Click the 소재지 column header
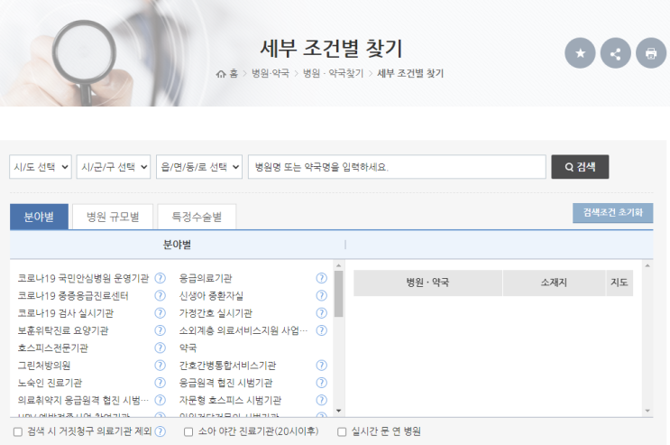The width and height of the screenshot is (670, 445). point(555,283)
